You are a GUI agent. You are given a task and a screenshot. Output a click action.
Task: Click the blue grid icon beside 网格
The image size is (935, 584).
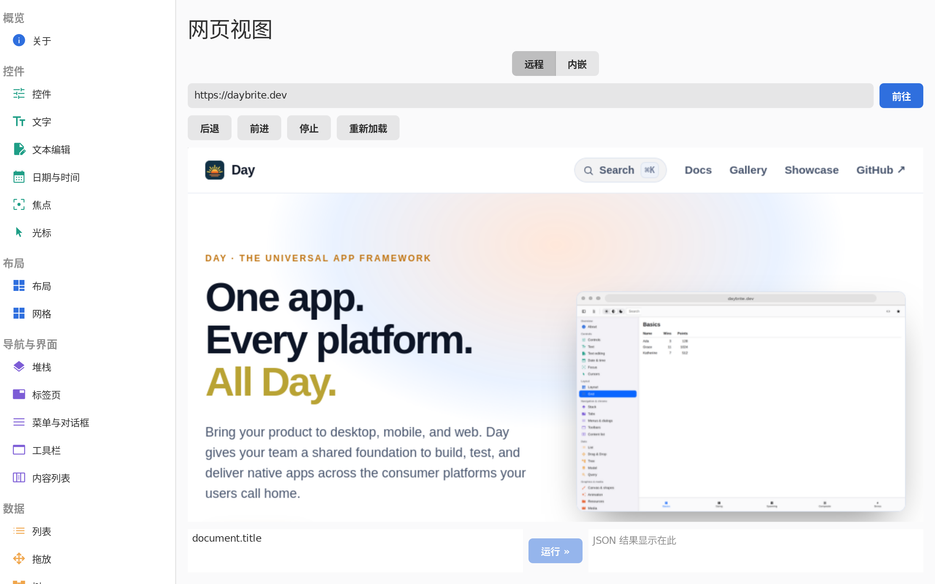[x=19, y=313]
